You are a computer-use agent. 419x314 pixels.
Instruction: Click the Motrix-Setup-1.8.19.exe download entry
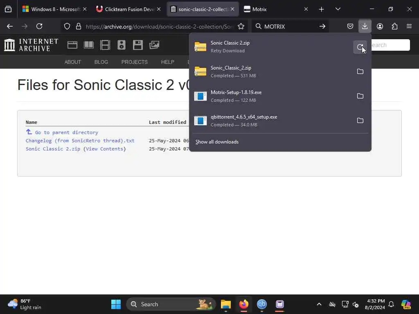tap(272, 96)
